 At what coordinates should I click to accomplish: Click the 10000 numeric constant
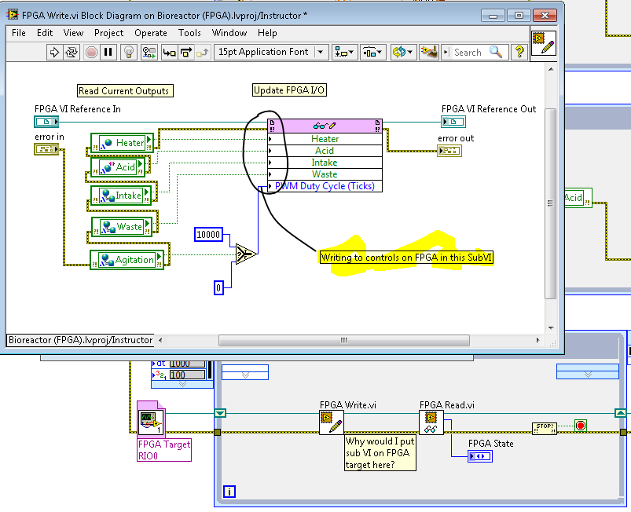pos(208,234)
